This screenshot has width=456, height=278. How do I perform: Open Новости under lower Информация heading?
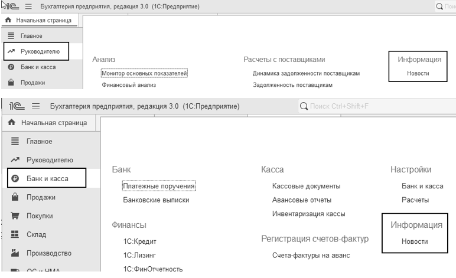[x=415, y=241]
